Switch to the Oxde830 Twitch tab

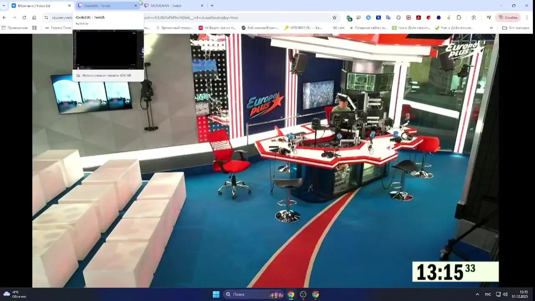click(x=107, y=6)
